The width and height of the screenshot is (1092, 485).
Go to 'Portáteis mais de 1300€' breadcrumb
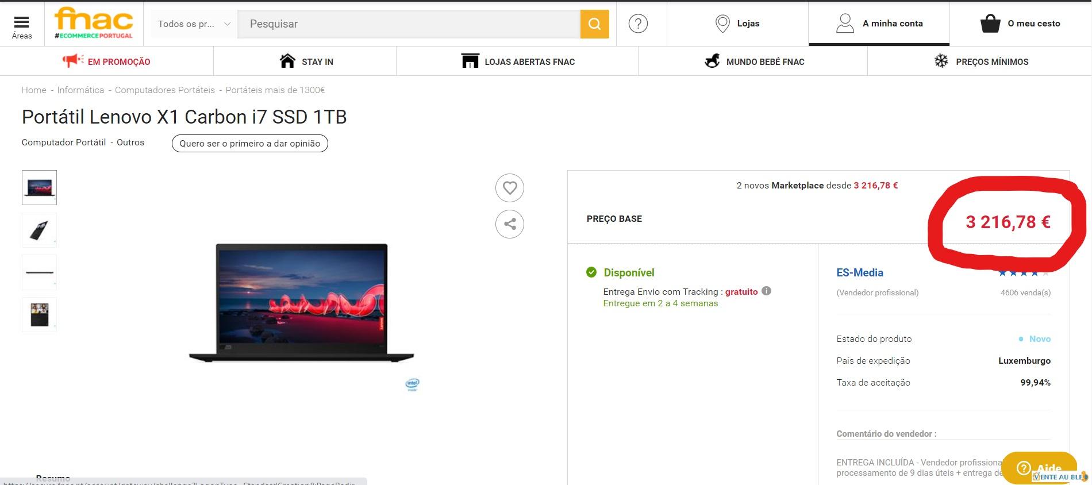point(275,90)
